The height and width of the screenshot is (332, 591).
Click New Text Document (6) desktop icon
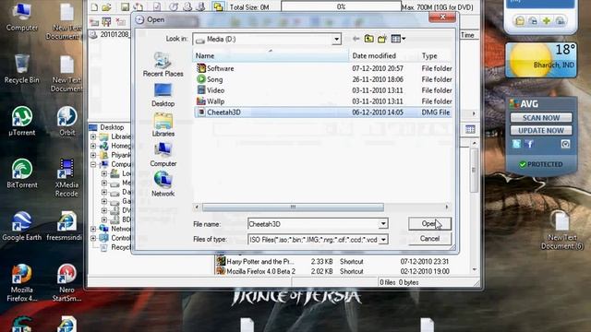562,231
